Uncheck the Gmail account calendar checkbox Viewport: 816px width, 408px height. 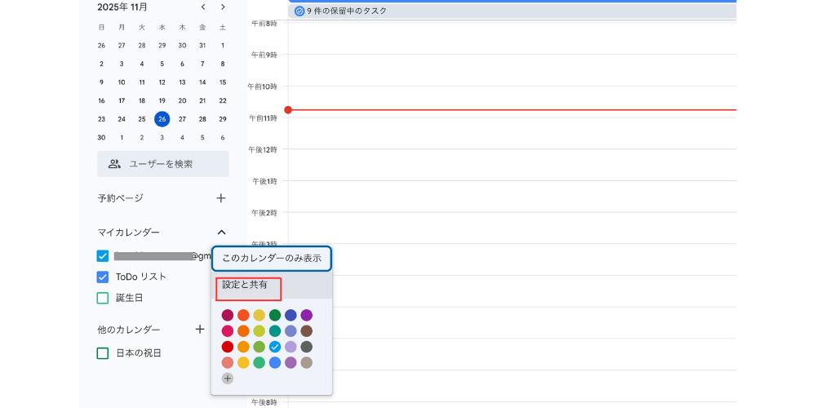[x=103, y=256]
